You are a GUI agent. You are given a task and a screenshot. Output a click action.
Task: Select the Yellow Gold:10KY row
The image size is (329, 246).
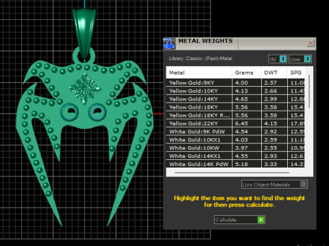(236, 91)
